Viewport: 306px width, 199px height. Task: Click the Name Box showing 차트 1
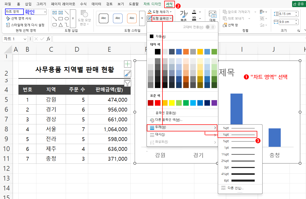[15, 39]
